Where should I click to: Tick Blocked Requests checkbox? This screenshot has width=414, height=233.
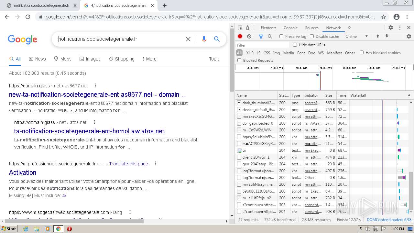pyautogui.click(x=239, y=60)
